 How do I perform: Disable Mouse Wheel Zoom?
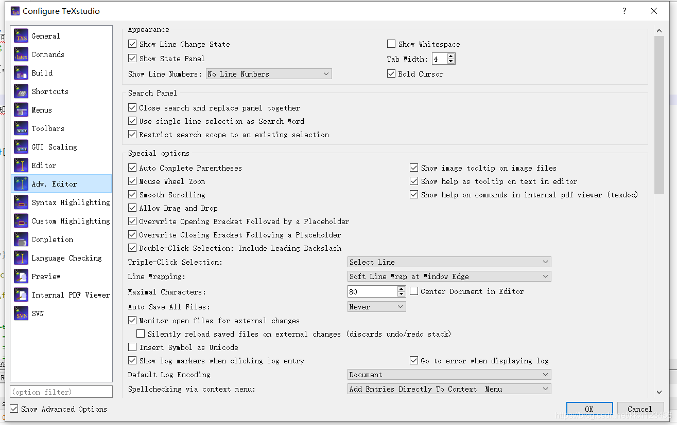click(x=132, y=181)
